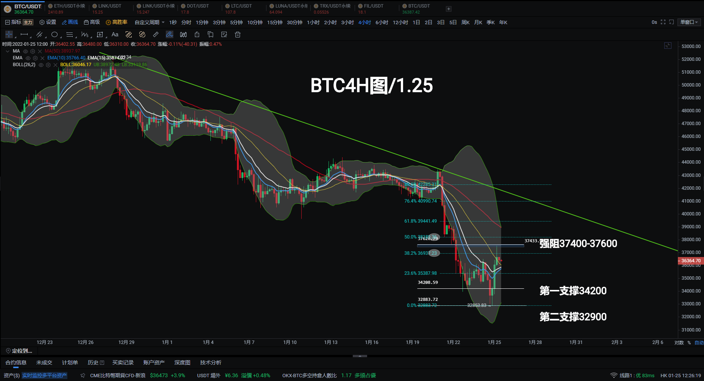Open the 合约信息 bottom tab
Screen dimensions: 704x381
16,362
